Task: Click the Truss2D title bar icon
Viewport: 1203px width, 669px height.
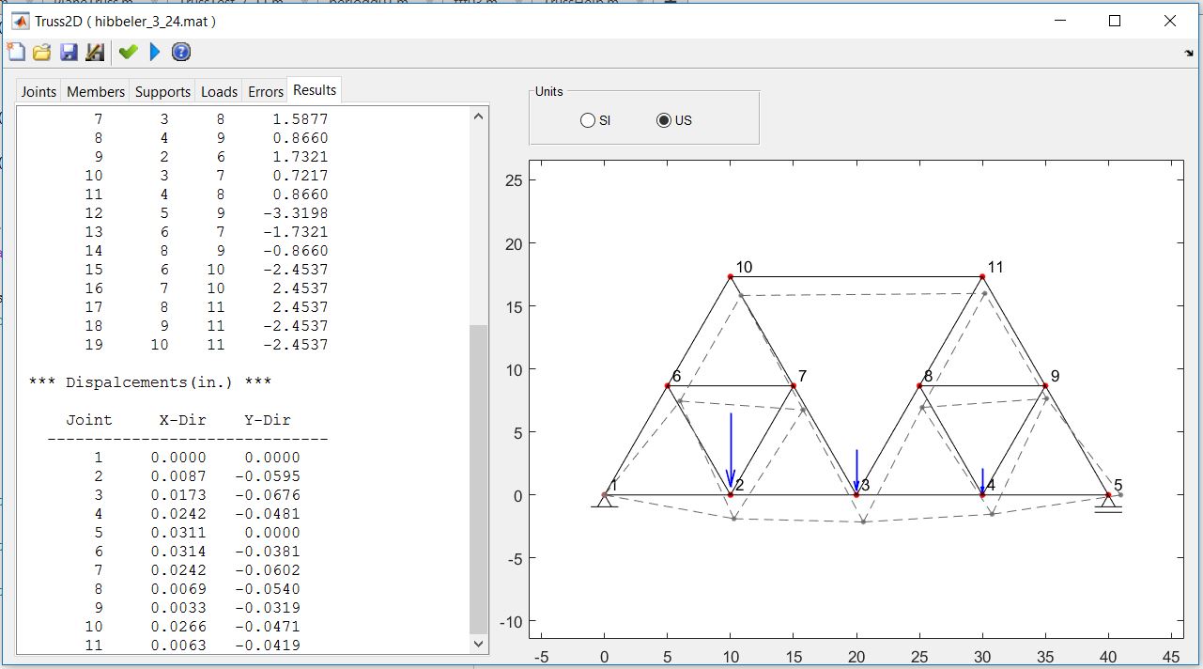Action: pos(21,20)
